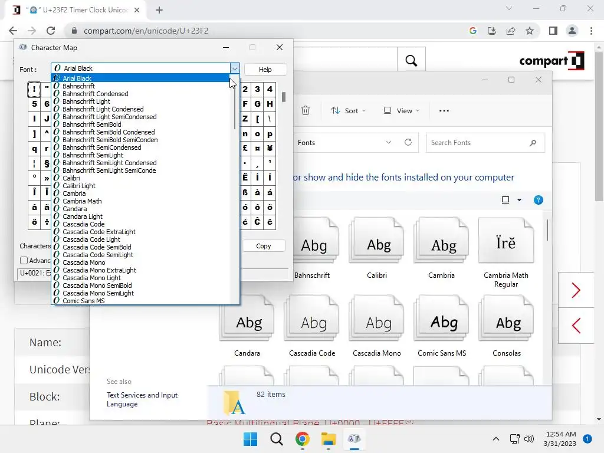
Task: Open the view layout options arrow
Action: (519, 200)
